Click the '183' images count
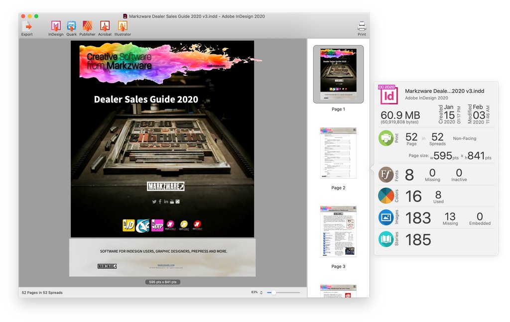Viewport: 510px width, 322px height. click(418, 218)
